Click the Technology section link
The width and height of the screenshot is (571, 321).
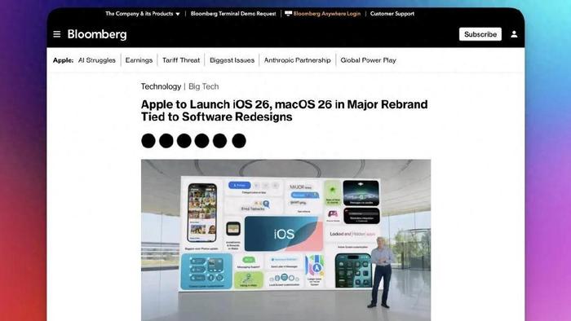(x=161, y=86)
